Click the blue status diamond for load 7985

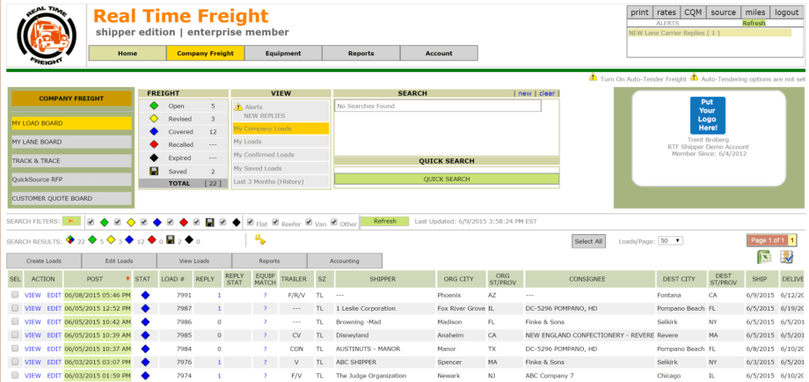[x=145, y=335]
